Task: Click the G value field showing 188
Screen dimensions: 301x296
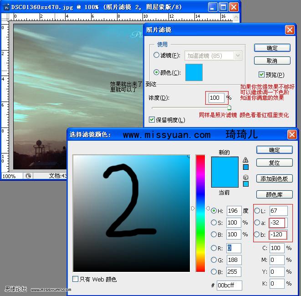Action: (234, 260)
